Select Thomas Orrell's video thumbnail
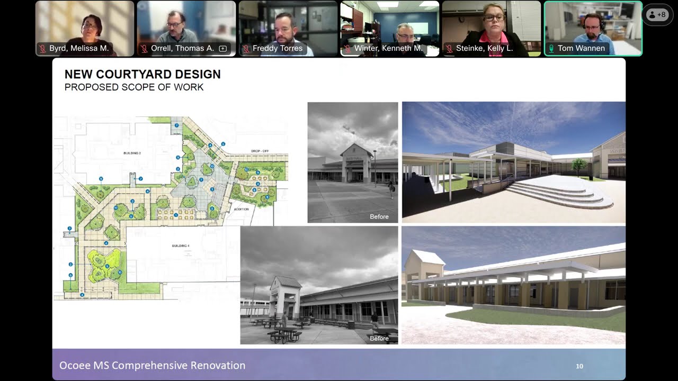The width and height of the screenshot is (678, 381). [186, 29]
